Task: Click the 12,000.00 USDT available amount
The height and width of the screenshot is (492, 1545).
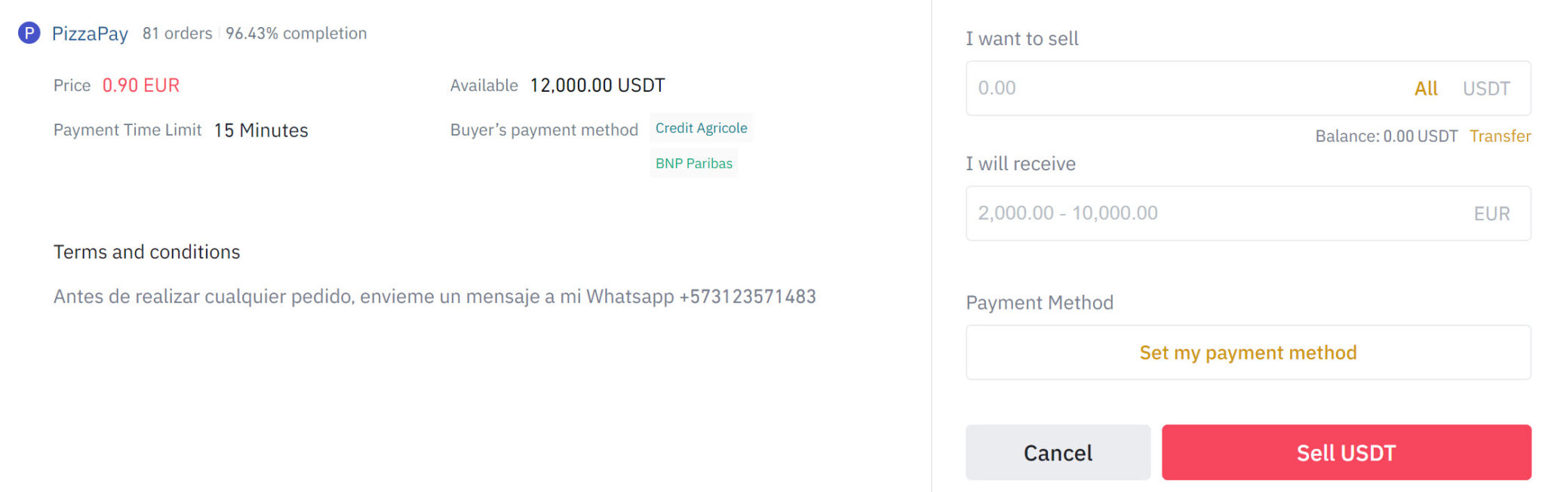Action: 597,86
